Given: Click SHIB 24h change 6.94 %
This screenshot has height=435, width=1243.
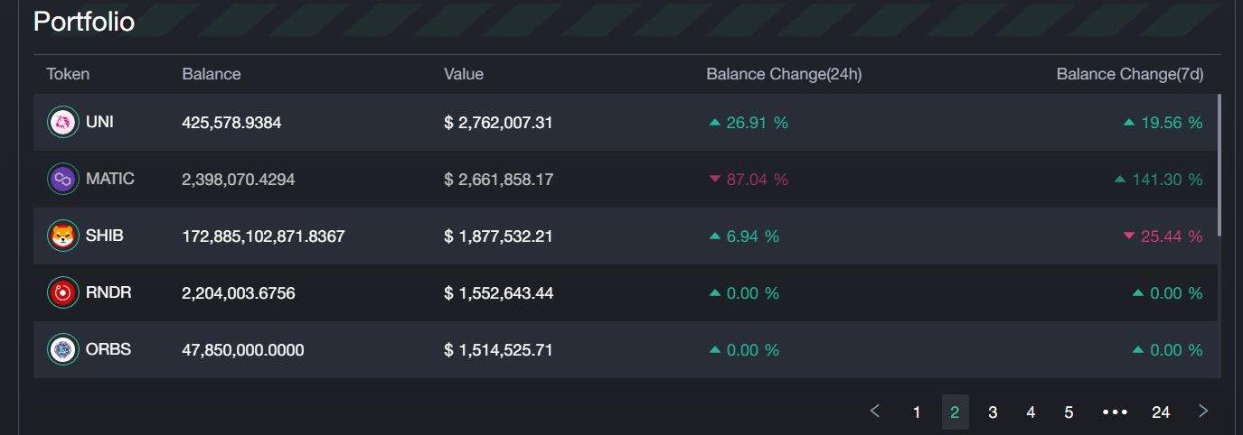Looking at the screenshot, I should [x=744, y=236].
